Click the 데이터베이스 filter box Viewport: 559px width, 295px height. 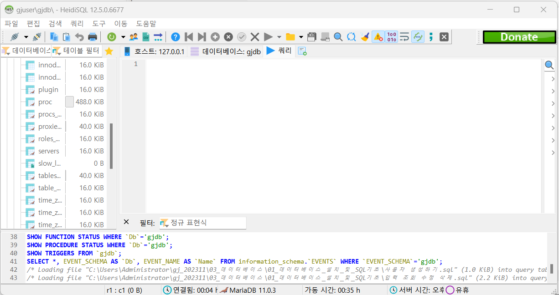pos(26,51)
